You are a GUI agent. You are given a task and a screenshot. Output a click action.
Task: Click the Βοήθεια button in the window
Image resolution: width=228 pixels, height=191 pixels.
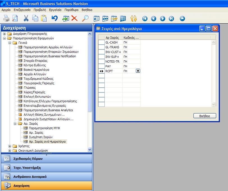point(205,116)
